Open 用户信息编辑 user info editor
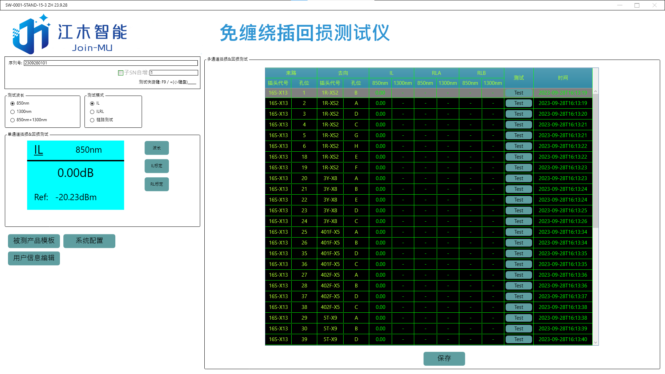Screen dimensions: 665x374 click(34, 258)
